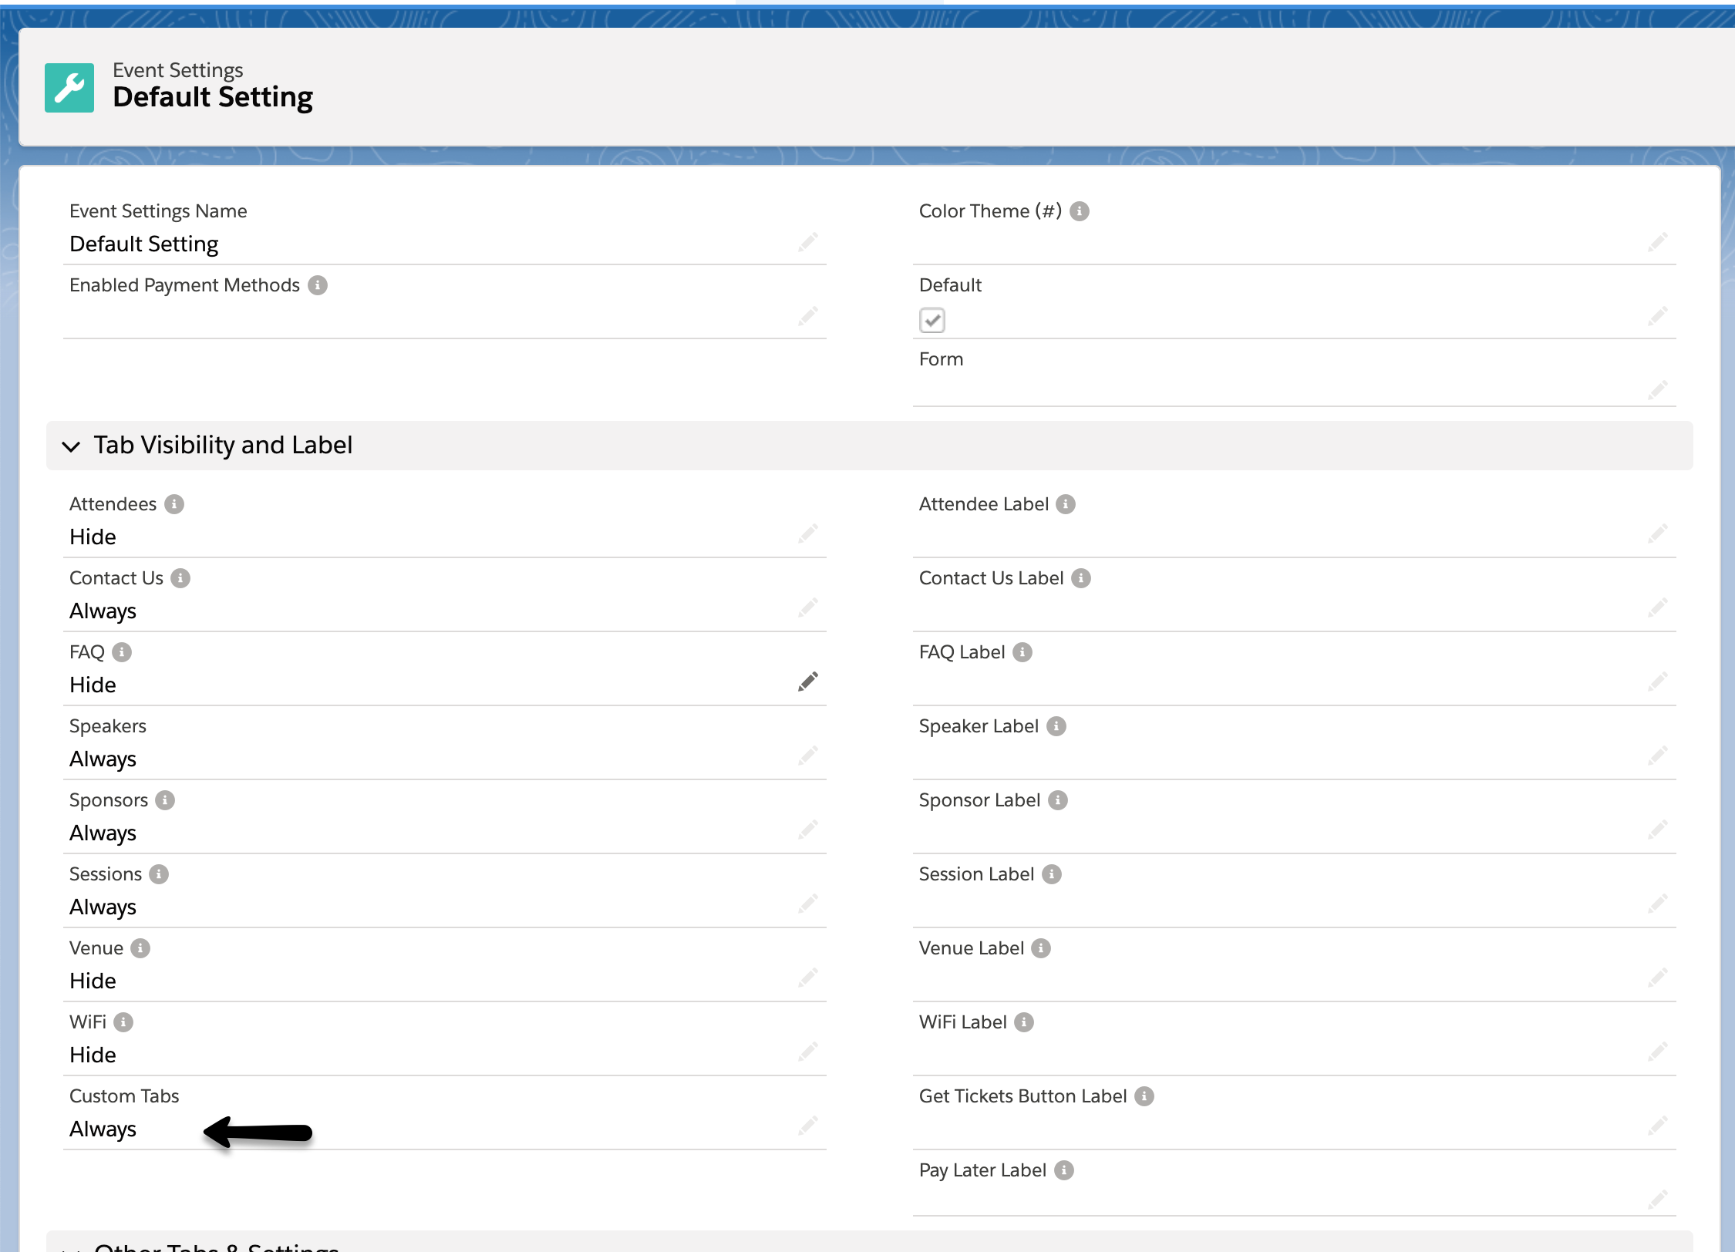
Task: Click info icon next to Sponsors
Action: pyautogui.click(x=165, y=800)
